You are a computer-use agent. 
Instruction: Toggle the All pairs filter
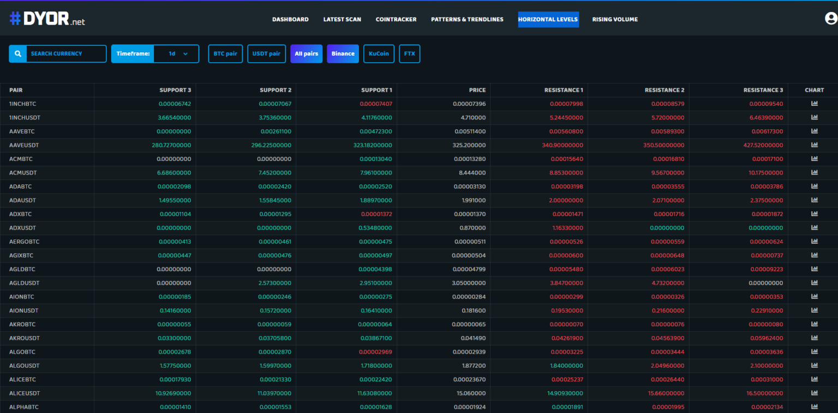tap(306, 53)
